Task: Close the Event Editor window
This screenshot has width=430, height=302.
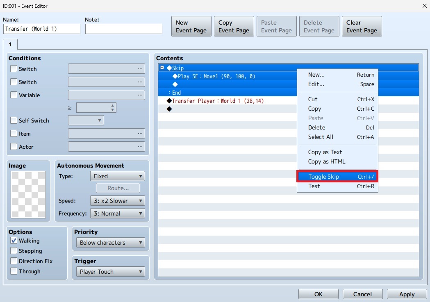Action: click(x=424, y=6)
